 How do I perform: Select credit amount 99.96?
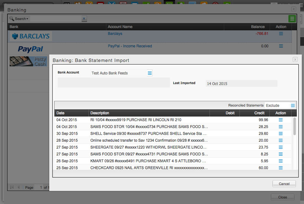263,120
